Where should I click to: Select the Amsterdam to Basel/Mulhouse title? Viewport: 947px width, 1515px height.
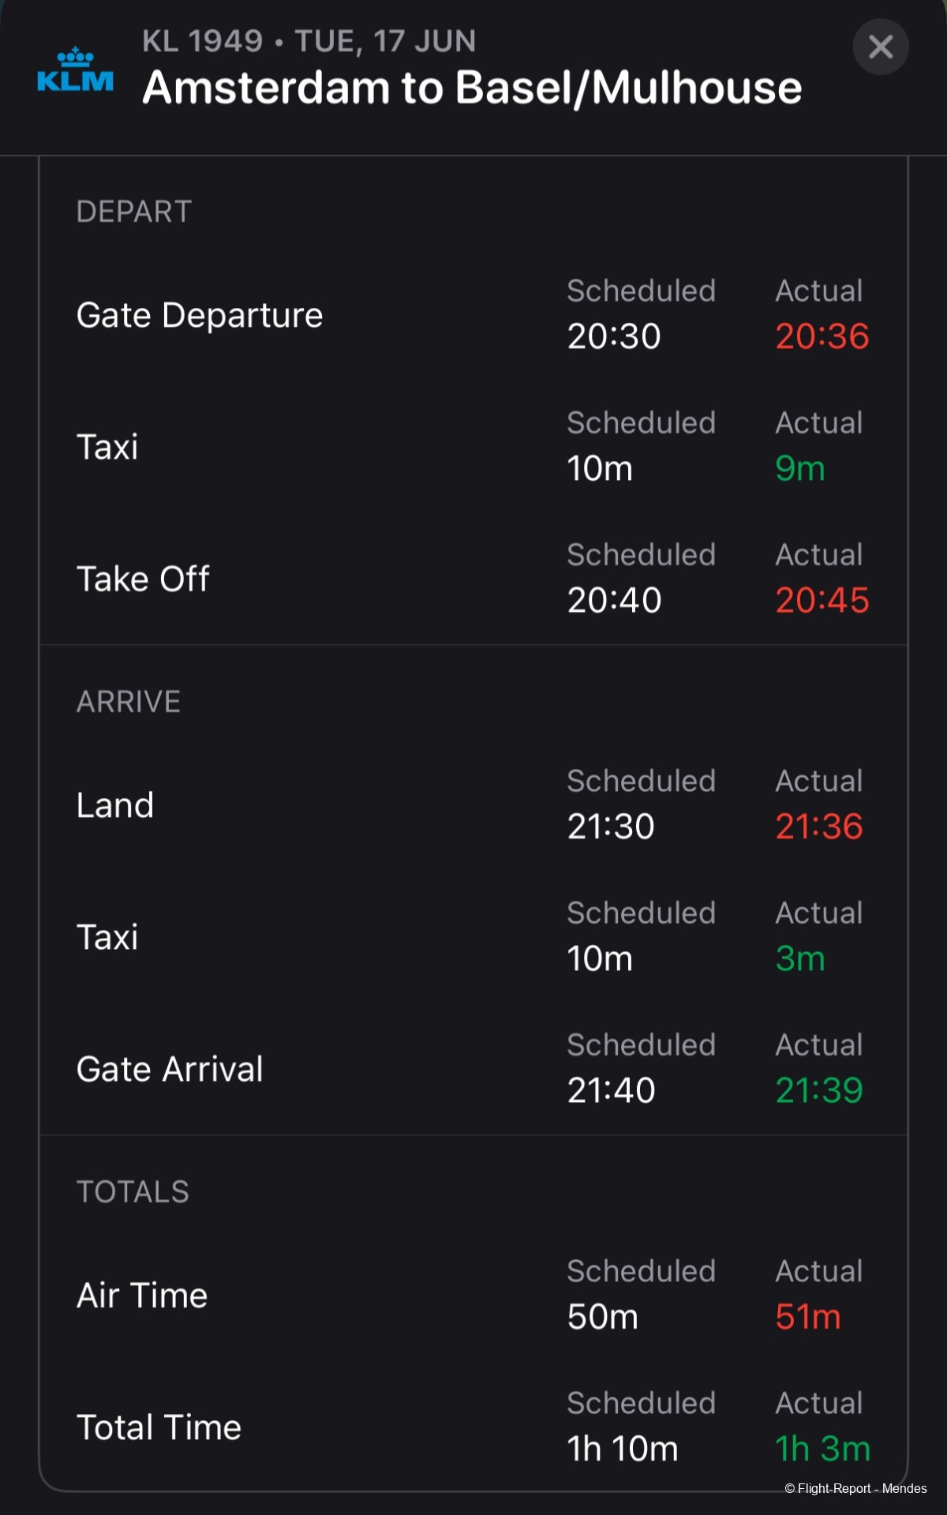(472, 88)
